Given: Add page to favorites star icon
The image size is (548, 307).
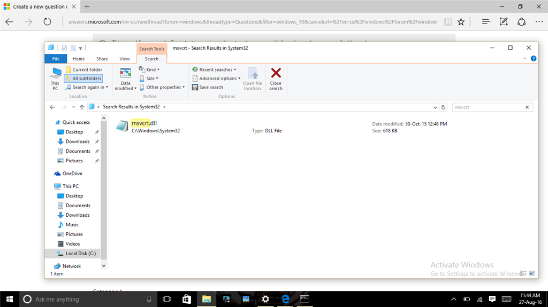Looking at the screenshot, I should click(461, 22).
